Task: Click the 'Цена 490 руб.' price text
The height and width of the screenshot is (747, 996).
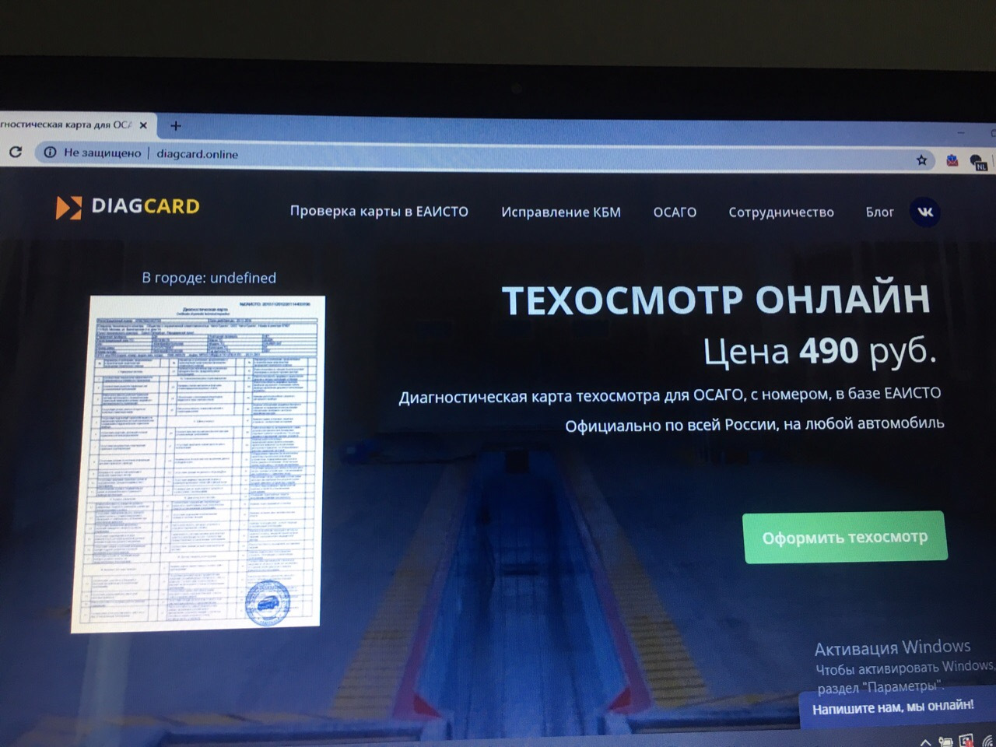Action: coord(819,352)
